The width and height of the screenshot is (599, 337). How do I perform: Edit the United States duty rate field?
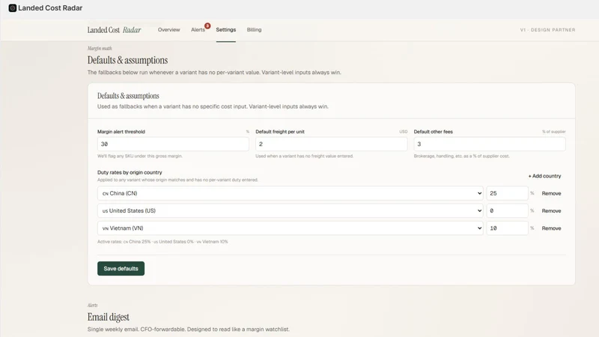tap(507, 211)
